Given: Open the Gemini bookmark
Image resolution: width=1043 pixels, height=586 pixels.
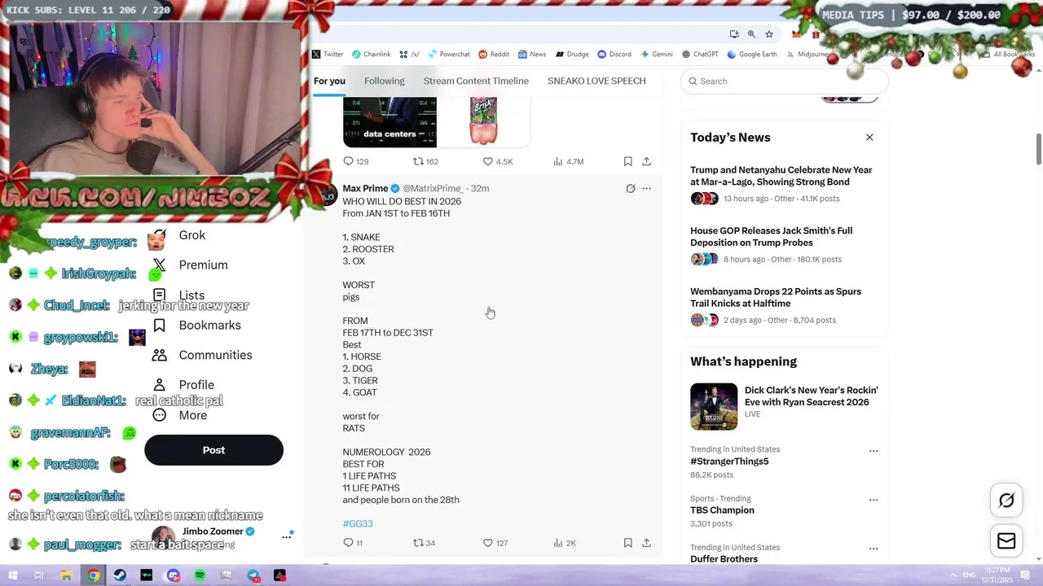Looking at the screenshot, I should [657, 55].
